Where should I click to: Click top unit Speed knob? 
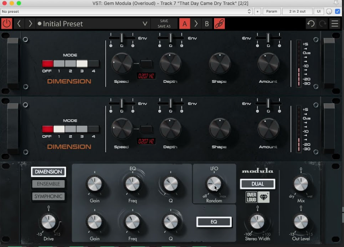pos(122,64)
